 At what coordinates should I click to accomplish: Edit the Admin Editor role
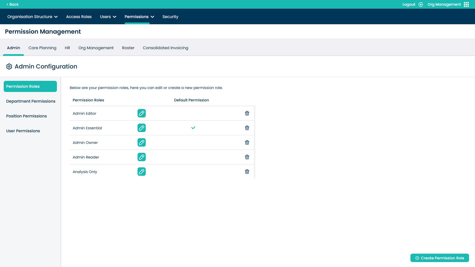[142, 113]
